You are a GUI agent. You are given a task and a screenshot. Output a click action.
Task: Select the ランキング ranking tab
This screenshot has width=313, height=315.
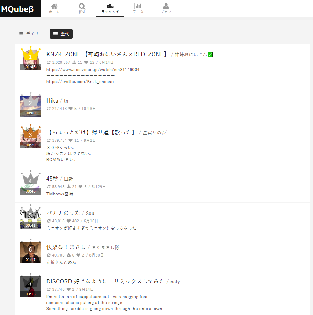coord(110,8)
